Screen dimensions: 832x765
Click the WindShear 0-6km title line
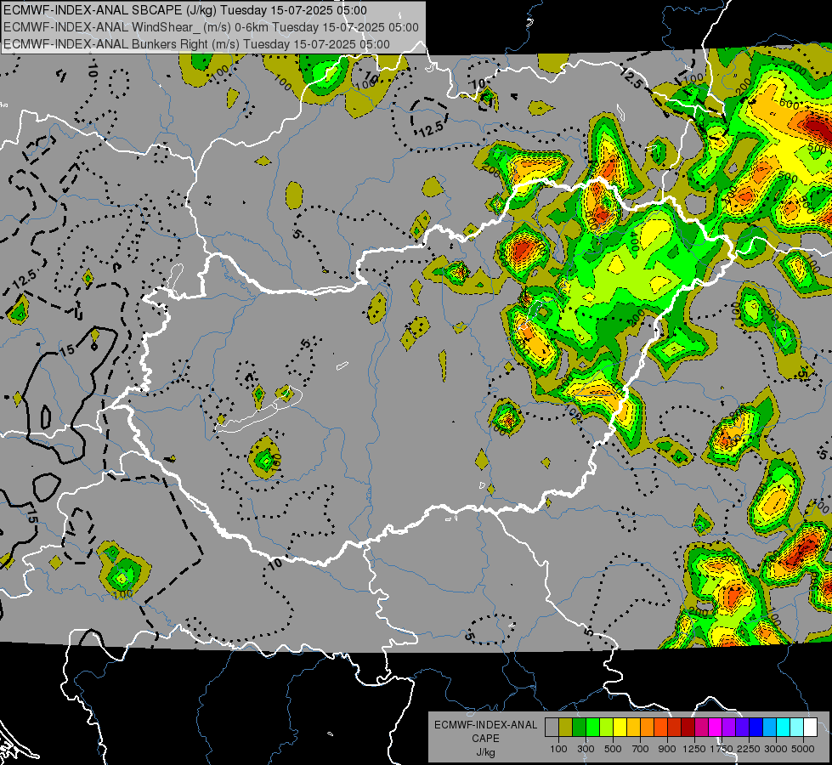pyautogui.click(x=211, y=27)
